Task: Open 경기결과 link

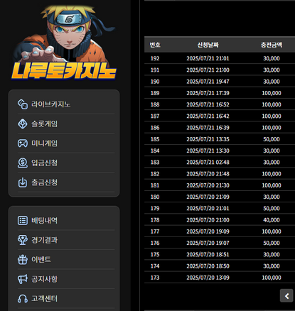Action: pos(45,240)
